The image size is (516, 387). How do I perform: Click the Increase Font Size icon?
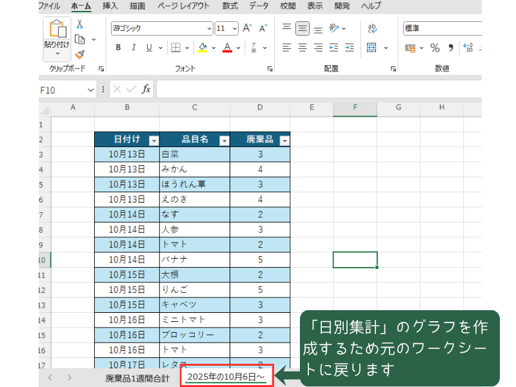pos(247,28)
